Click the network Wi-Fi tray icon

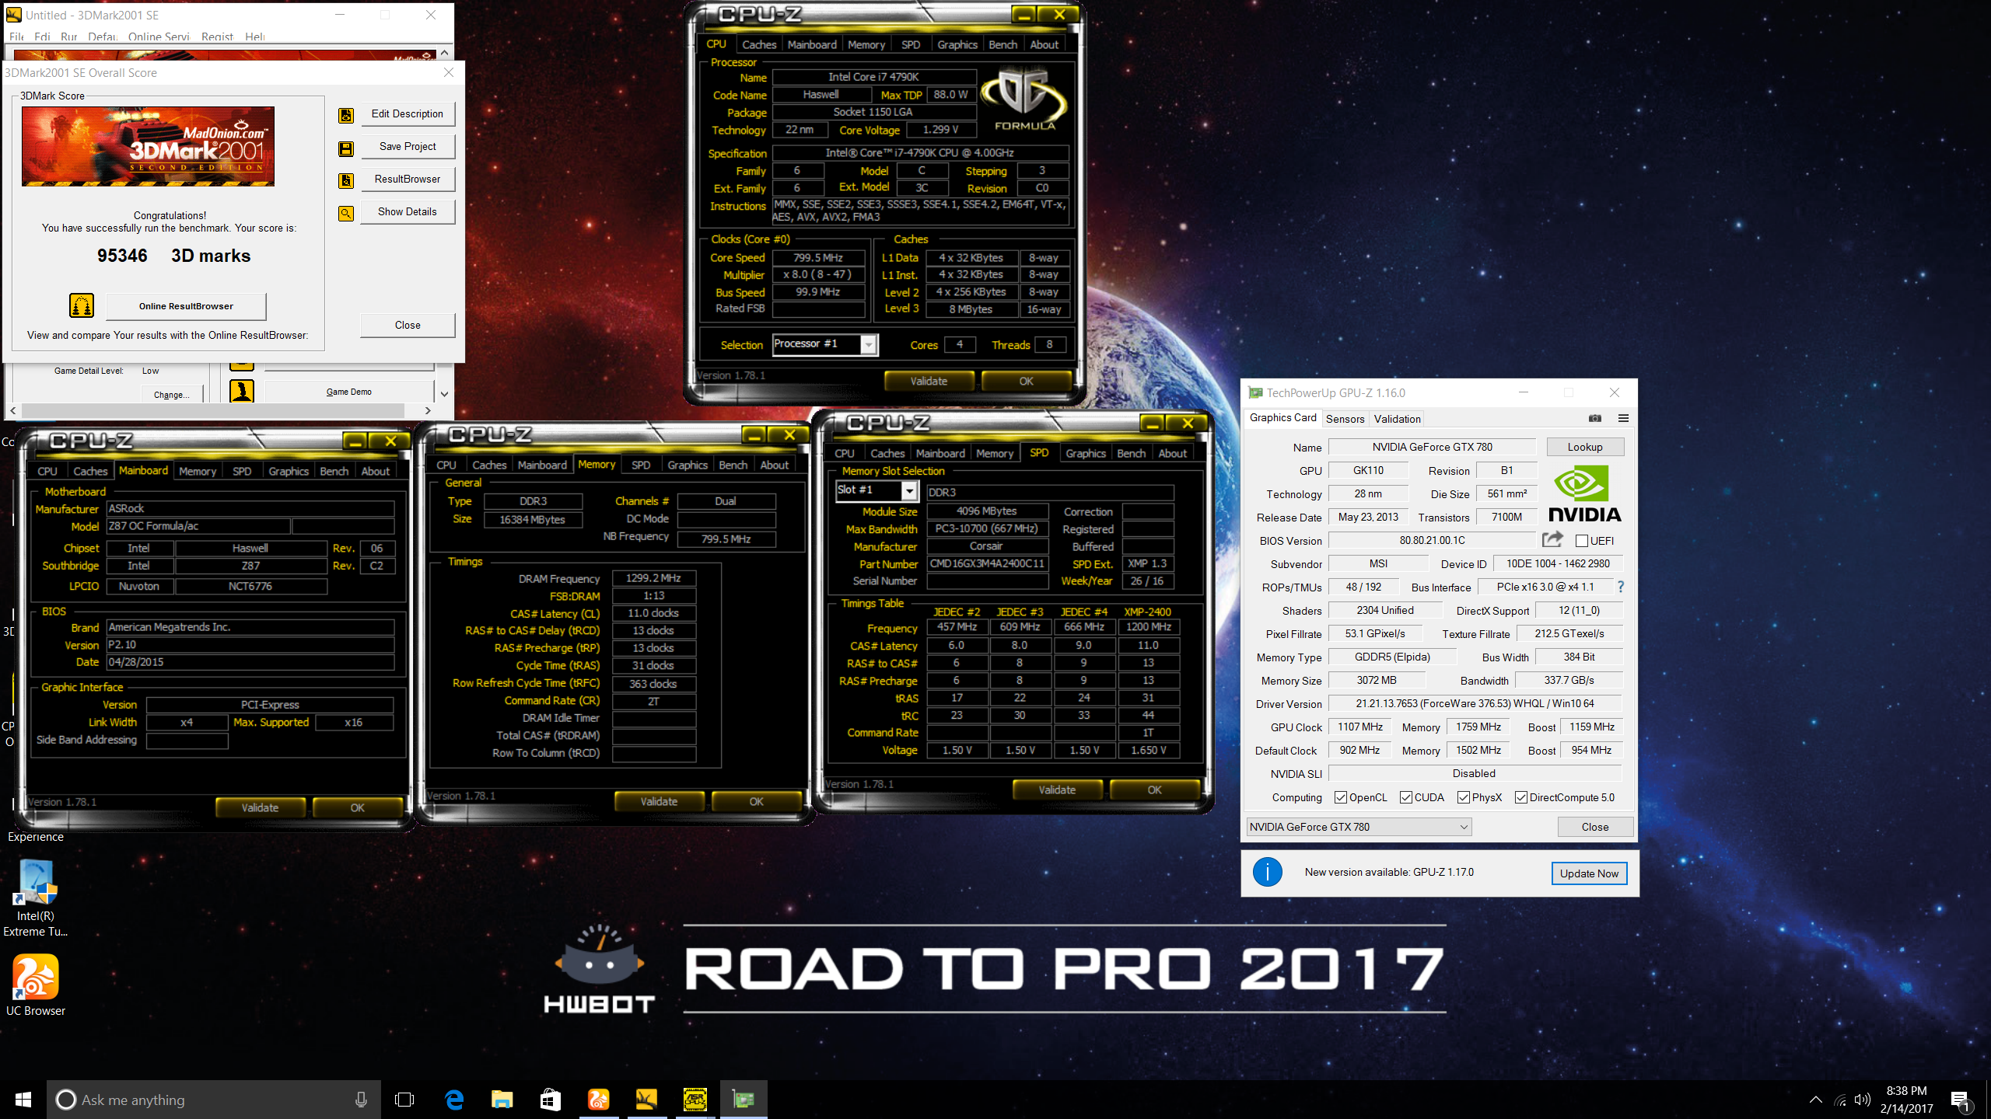tap(1840, 1100)
